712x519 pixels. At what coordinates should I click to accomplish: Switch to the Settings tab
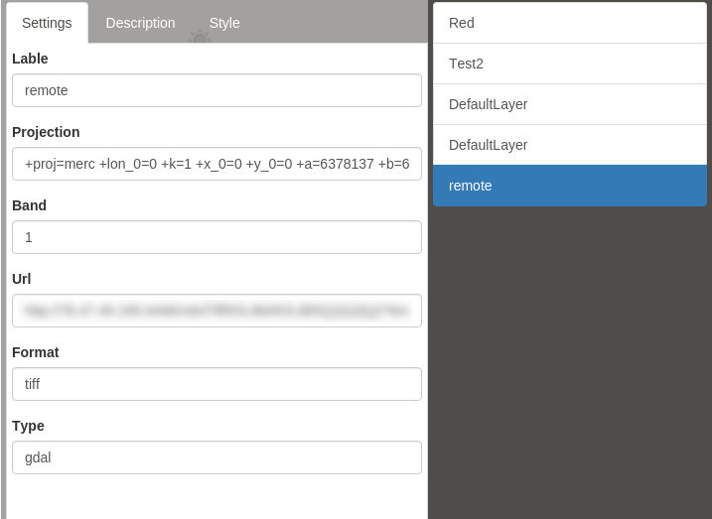pos(47,23)
